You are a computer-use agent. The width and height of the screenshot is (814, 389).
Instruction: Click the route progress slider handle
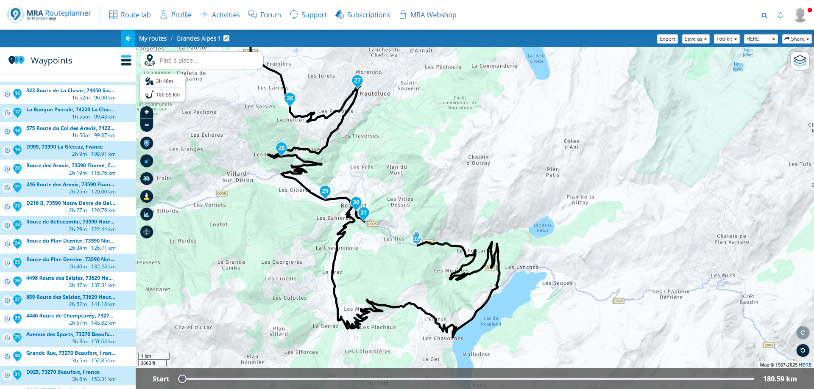tap(182, 379)
